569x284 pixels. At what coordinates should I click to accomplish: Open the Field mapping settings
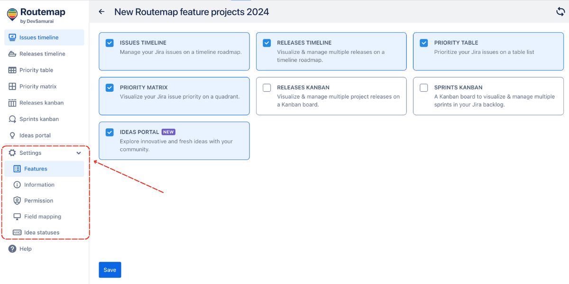pyautogui.click(x=42, y=216)
